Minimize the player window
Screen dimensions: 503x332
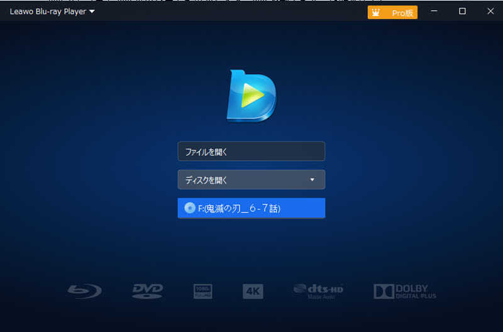[433, 11]
